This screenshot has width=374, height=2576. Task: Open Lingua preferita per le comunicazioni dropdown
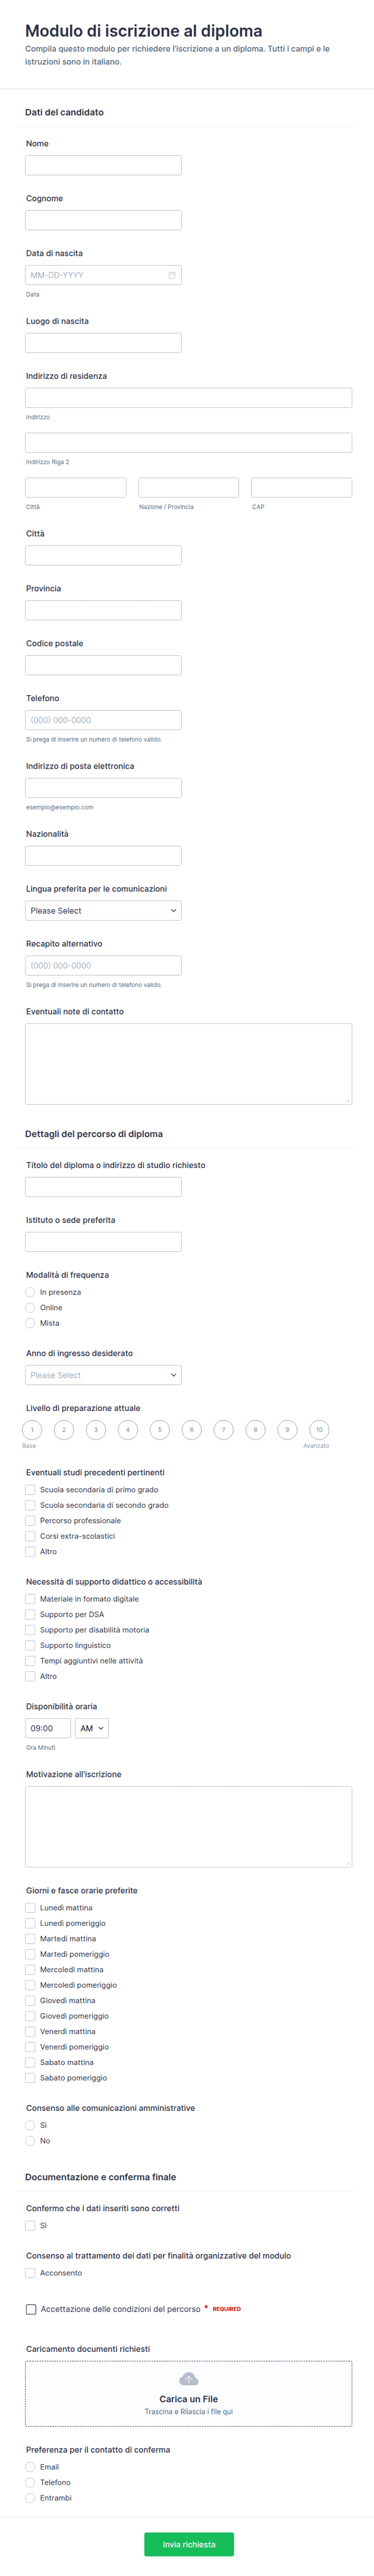click(103, 911)
